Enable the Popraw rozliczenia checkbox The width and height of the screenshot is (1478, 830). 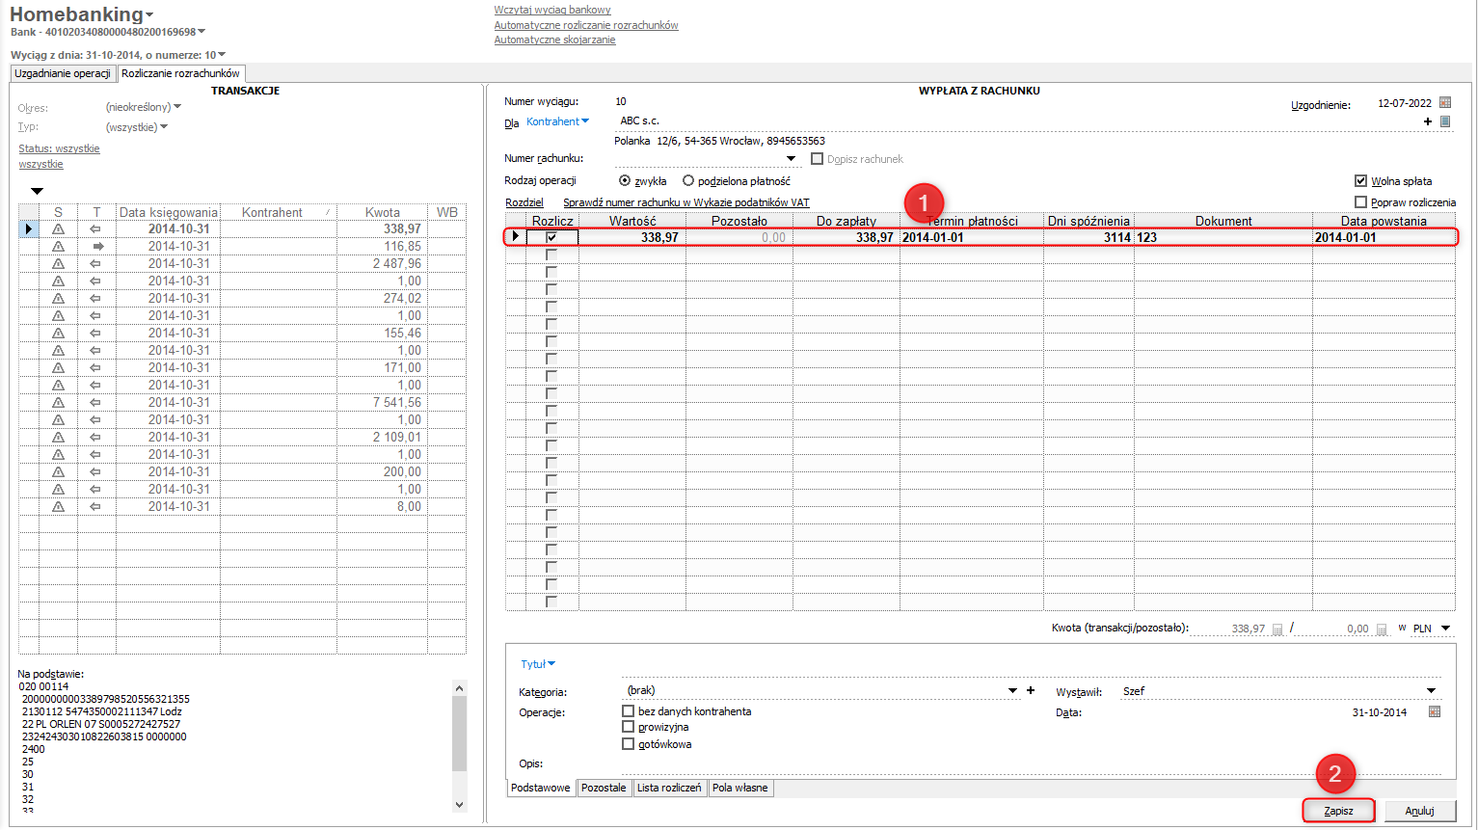[x=1360, y=202]
